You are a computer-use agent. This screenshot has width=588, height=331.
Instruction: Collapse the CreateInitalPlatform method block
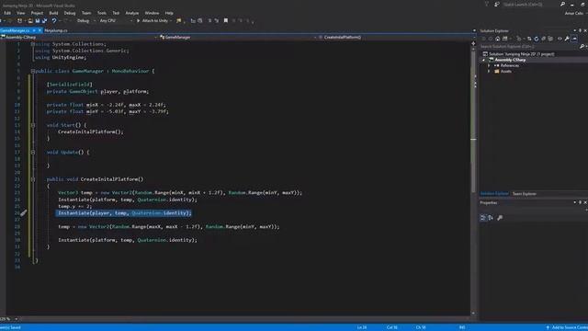click(x=33, y=179)
